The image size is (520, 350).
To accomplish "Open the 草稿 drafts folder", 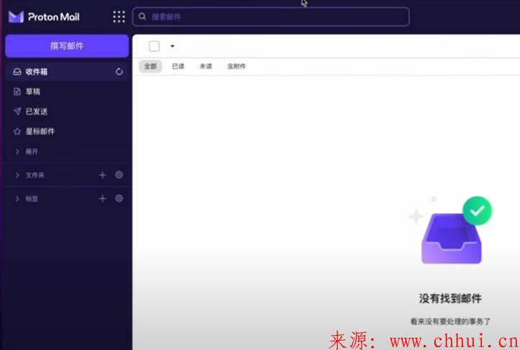I will [67, 91].
